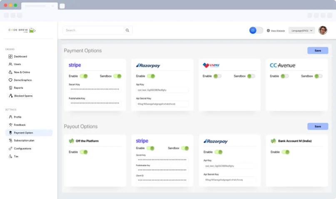
Task: Click the Razorpay logo in Payment Options
Action: tap(148, 66)
